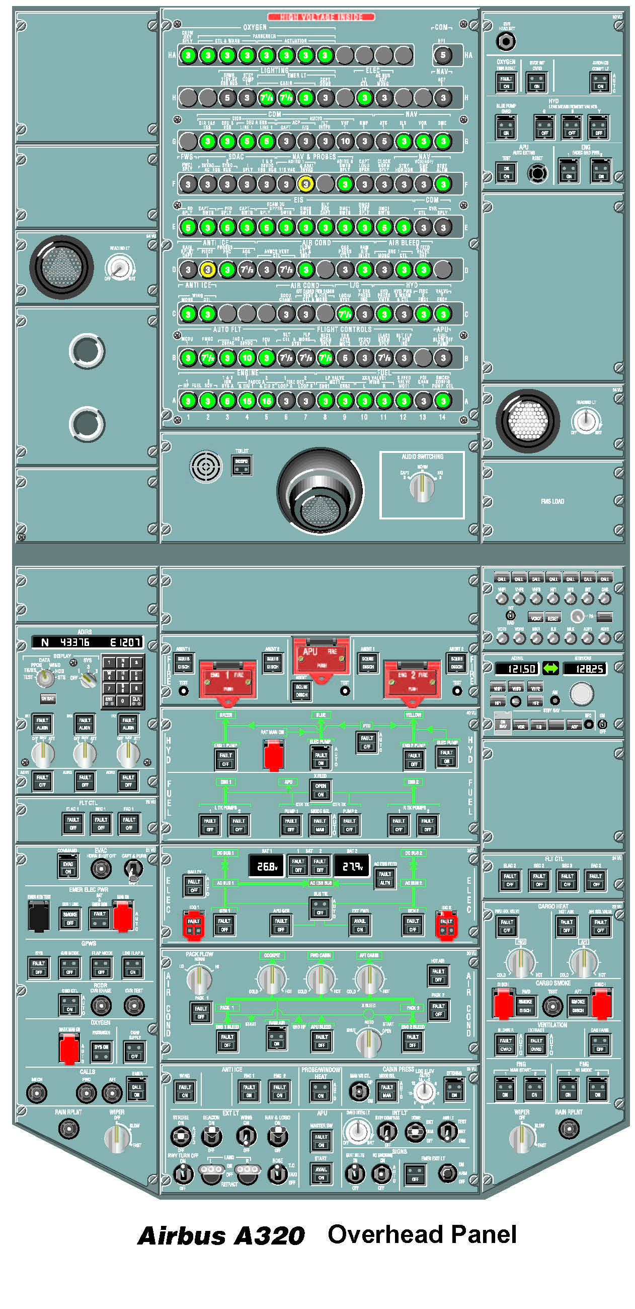Toggle the PROBE/WINDOW HEAT pushbutton
Image resolution: width=635 pixels, height=1309 pixels.
pyautogui.click(x=321, y=1091)
